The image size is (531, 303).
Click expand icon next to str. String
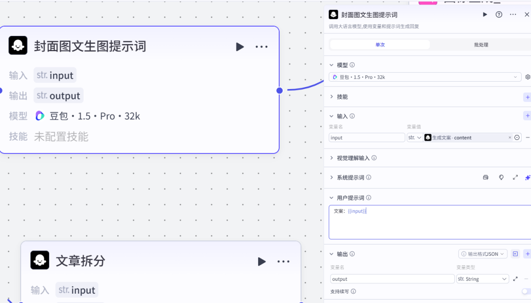tap(515, 279)
